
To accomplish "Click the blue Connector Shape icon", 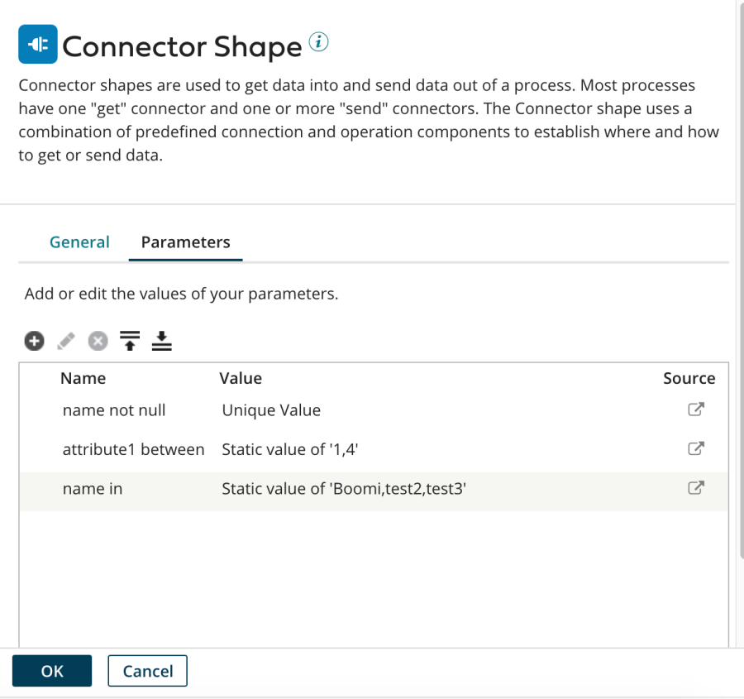I will (38, 45).
